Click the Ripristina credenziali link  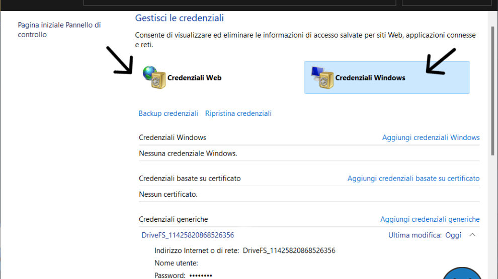tap(238, 113)
